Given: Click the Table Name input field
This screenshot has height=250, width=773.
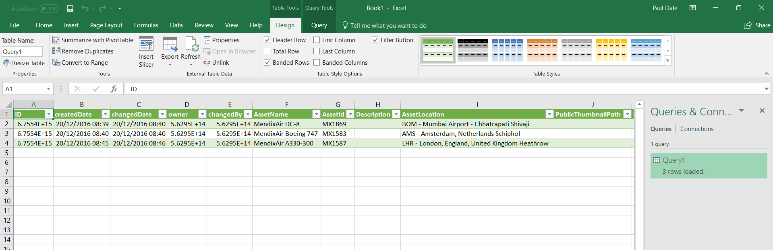Looking at the screenshot, I should (x=22, y=51).
